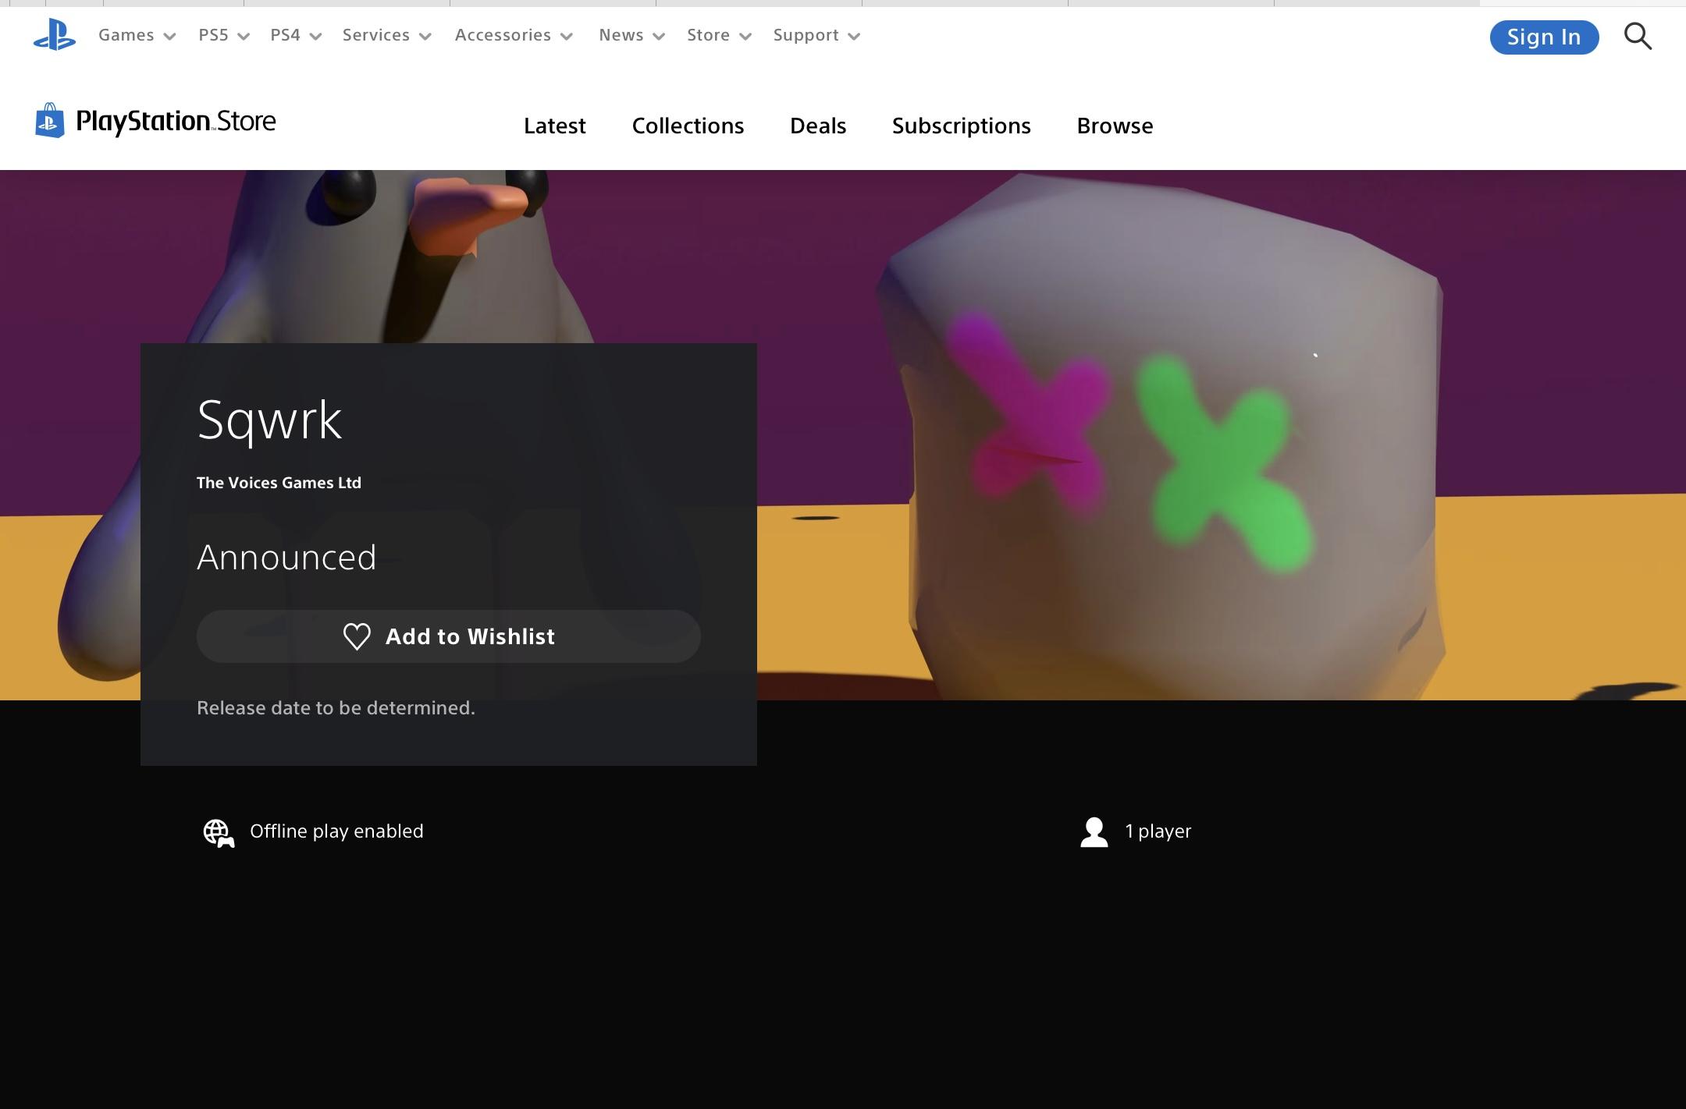Go to the Deals tab

click(818, 126)
